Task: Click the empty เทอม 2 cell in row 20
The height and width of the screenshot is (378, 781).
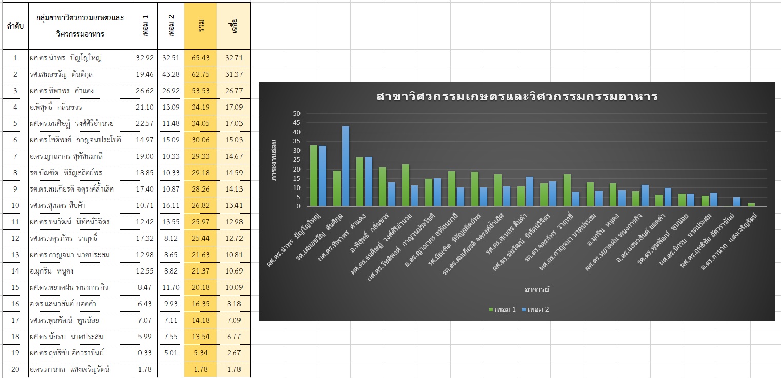Action: [x=171, y=369]
